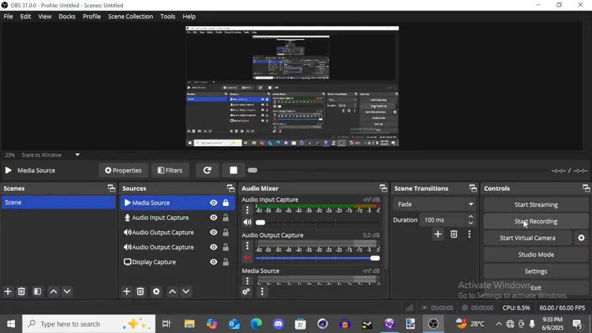Unmute Audio Output Capture red speaker icon
592x333 pixels.
[247, 258]
